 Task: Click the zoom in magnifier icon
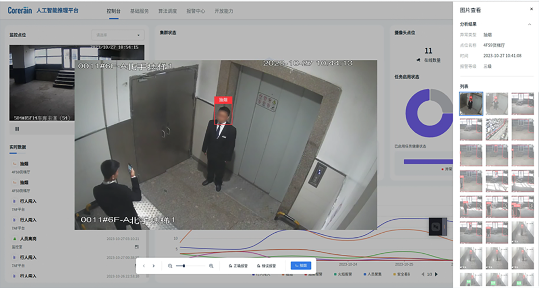(211, 266)
